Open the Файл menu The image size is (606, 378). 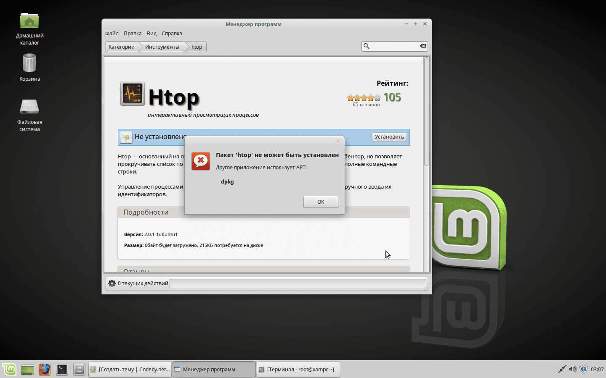pos(112,34)
